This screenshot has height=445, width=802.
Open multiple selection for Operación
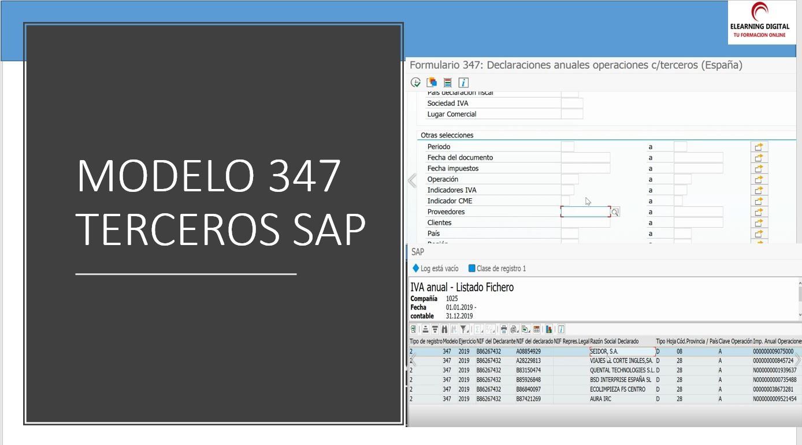click(759, 180)
